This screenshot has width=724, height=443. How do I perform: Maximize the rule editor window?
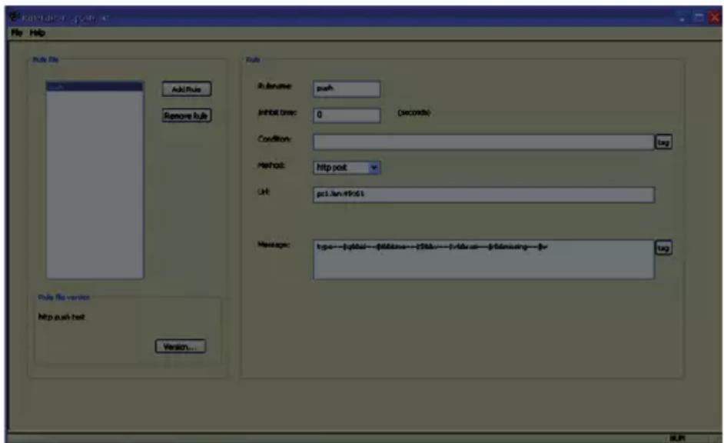point(699,18)
